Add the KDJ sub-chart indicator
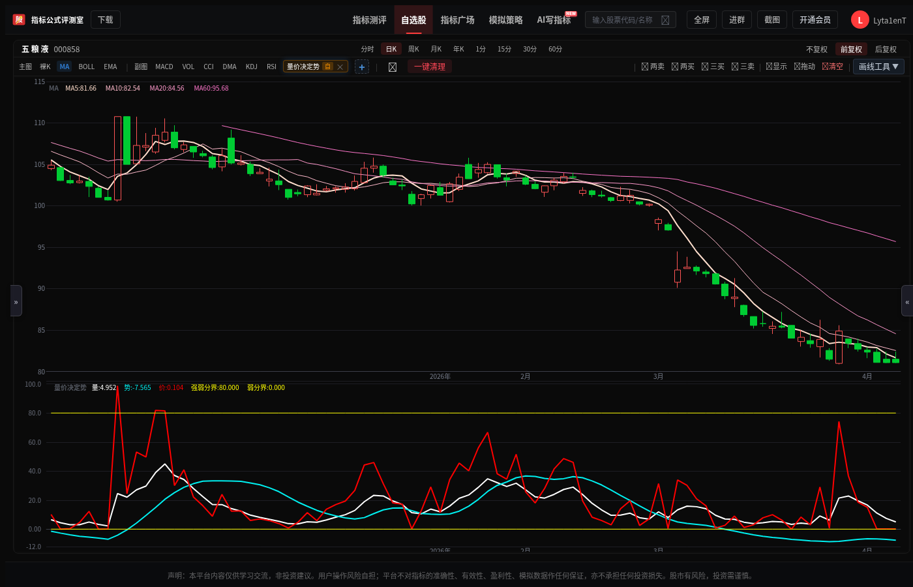Image resolution: width=913 pixels, height=587 pixels. [x=252, y=67]
